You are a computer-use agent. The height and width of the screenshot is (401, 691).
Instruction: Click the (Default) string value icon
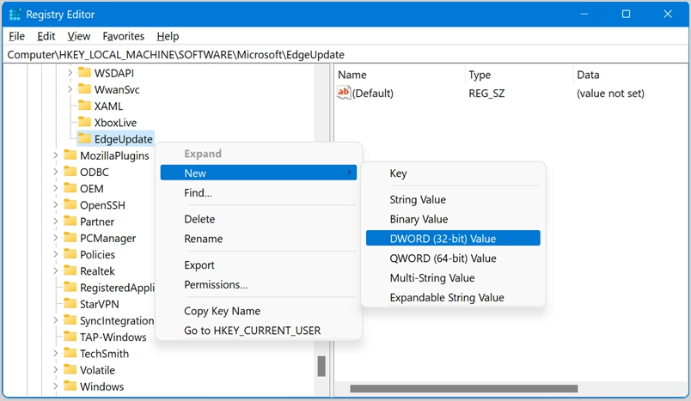pyautogui.click(x=344, y=93)
